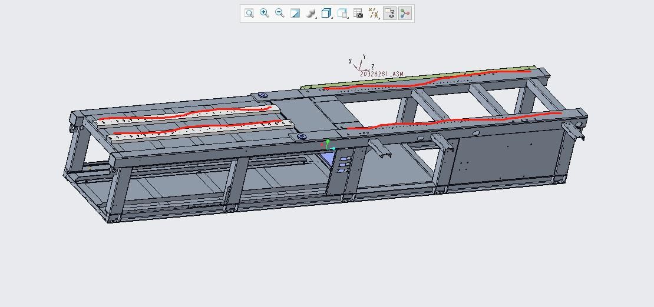Click the Refit view icon
Screen dimensions: 654x307
pyautogui.click(x=249, y=13)
